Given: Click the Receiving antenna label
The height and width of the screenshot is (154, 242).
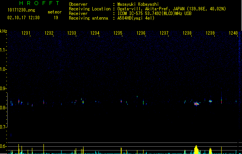Looking at the screenshot, I should click(x=88, y=18).
